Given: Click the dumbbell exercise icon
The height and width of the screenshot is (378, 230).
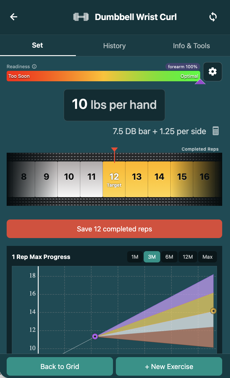Looking at the screenshot, I should [81, 17].
